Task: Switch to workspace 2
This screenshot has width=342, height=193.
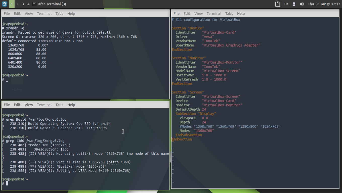Action: point(17,4)
